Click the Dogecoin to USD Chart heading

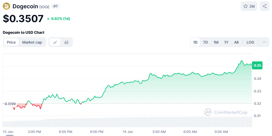pos(24,33)
